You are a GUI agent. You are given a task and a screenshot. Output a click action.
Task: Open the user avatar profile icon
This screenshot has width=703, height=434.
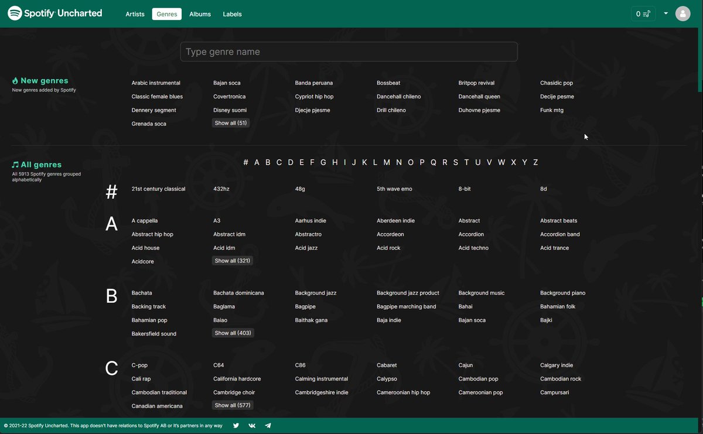click(682, 13)
